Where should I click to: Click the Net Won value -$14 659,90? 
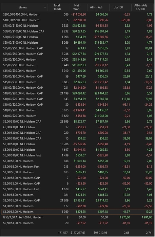(79, 15)
